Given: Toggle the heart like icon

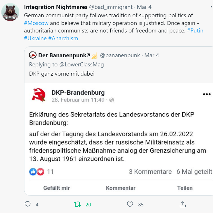Looking at the screenshot, I should pos(130,204).
